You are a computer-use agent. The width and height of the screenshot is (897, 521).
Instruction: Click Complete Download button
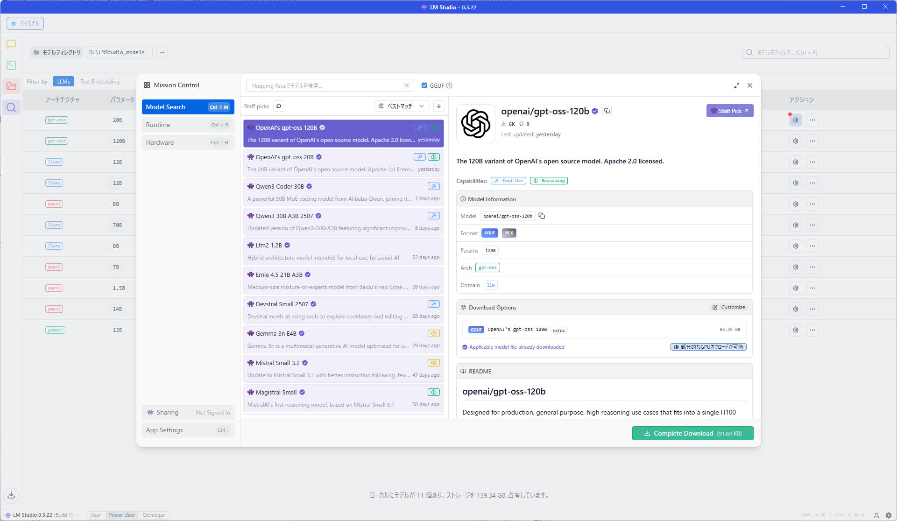(x=692, y=433)
